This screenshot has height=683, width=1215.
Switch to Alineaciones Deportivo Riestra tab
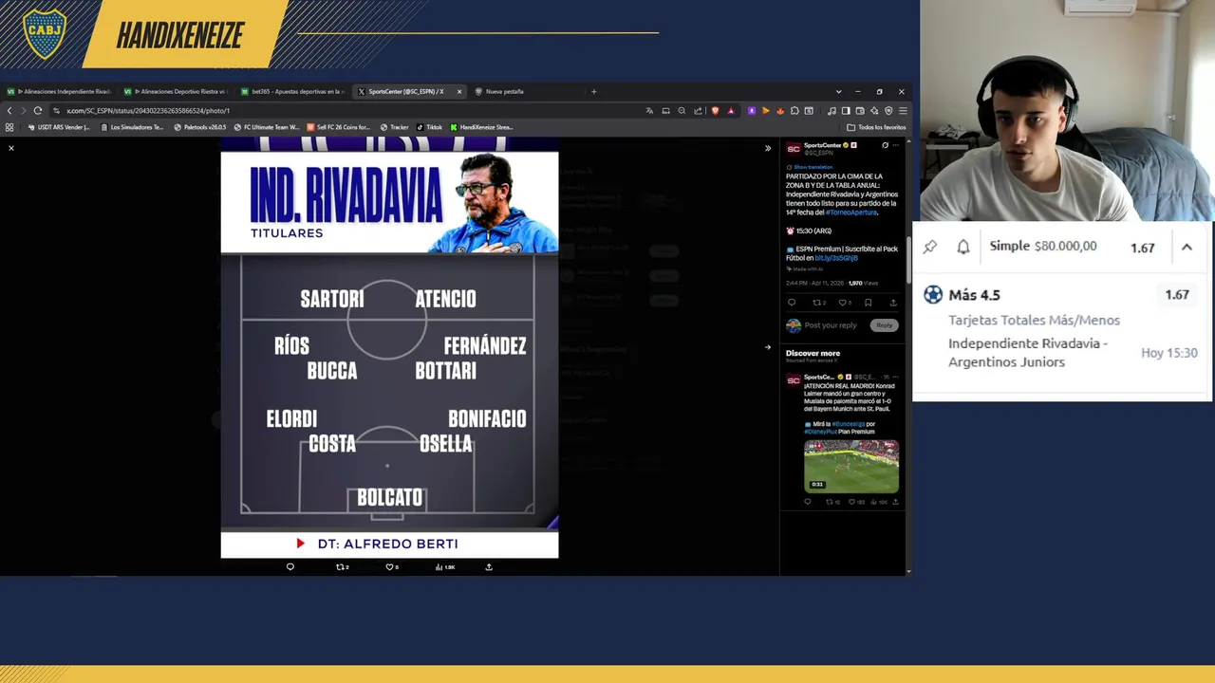point(176,92)
